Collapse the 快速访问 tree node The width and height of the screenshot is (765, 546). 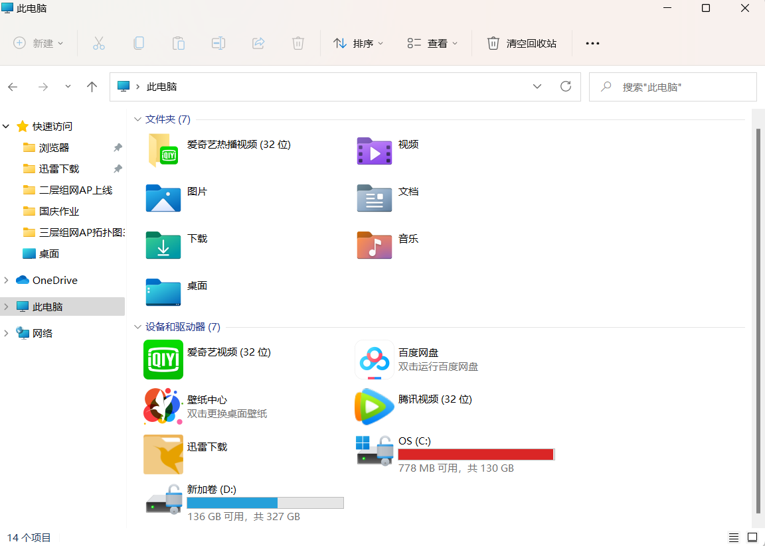[x=7, y=126]
